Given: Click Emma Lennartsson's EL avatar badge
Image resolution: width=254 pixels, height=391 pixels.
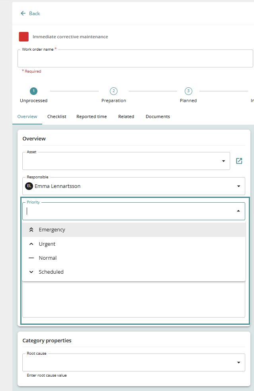Looking at the screenshot, I should click(29, 186).
